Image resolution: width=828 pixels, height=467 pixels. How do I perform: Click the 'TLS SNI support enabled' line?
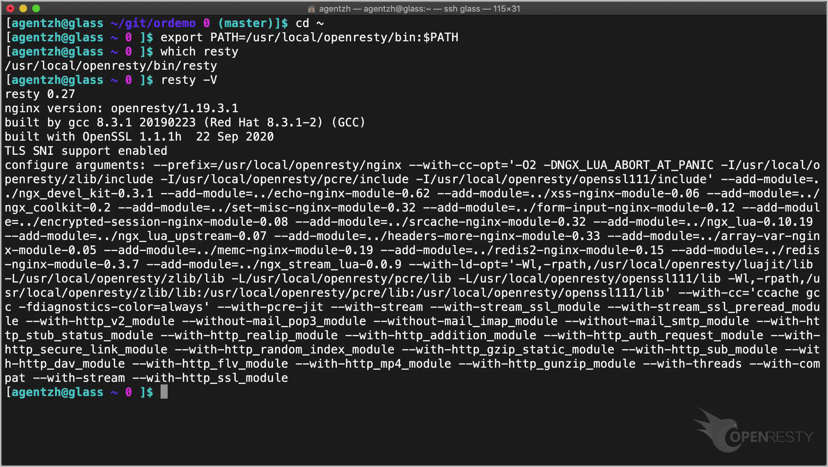tap(86, 151)
